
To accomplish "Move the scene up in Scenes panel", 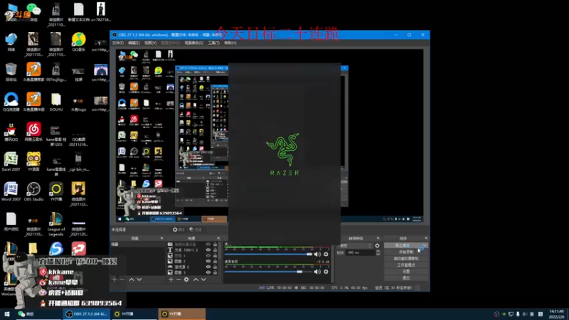I will [x=132, y=279].
